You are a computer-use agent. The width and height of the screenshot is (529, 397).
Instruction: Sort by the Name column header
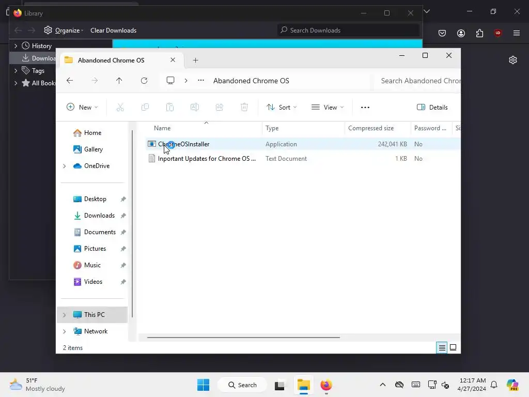[x=205, y=128]
